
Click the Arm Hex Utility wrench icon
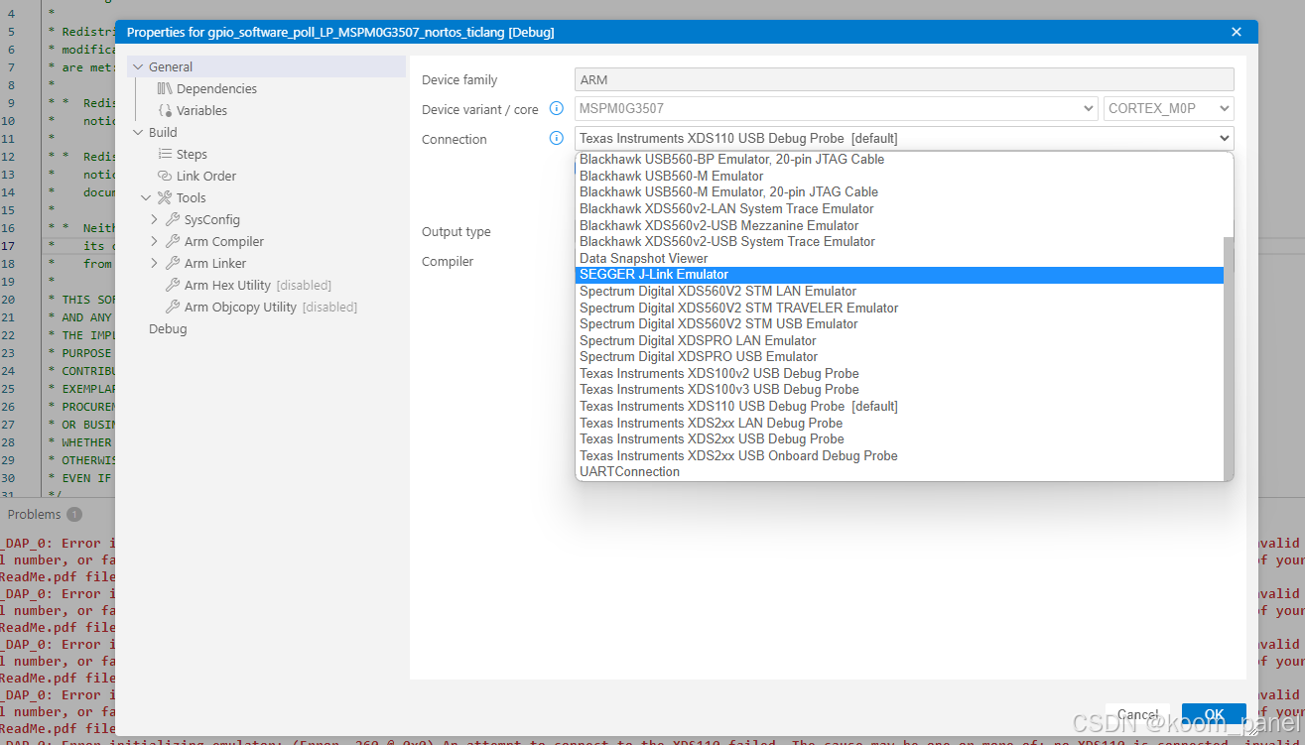[x=173, y=286]
